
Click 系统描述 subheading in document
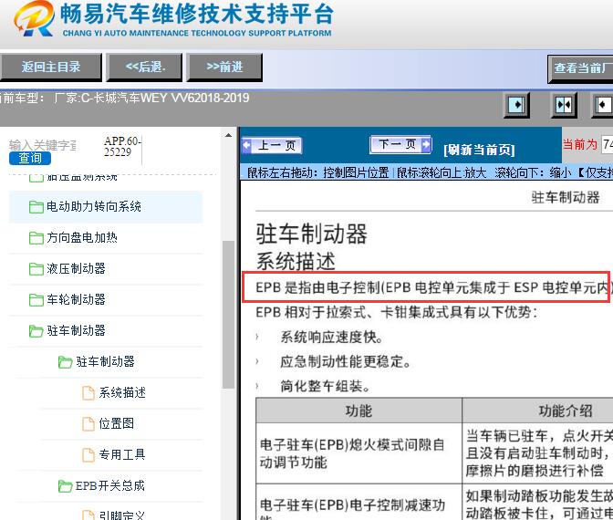(296, 261)
